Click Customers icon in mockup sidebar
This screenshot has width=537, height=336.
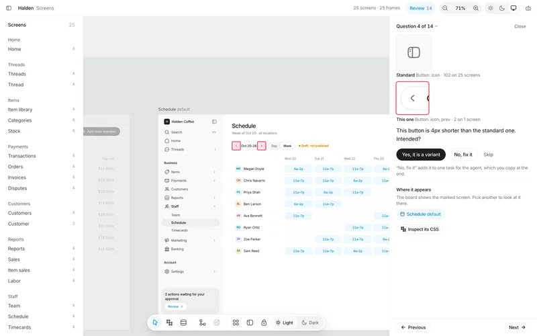click(166, 189)
